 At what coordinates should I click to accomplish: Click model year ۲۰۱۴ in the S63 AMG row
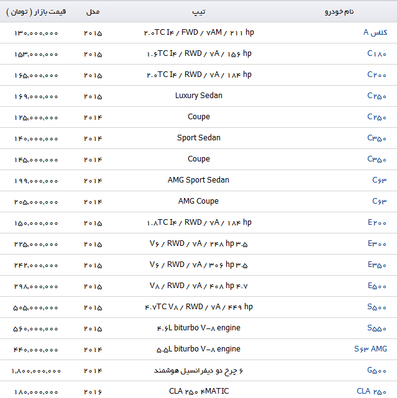93,350
